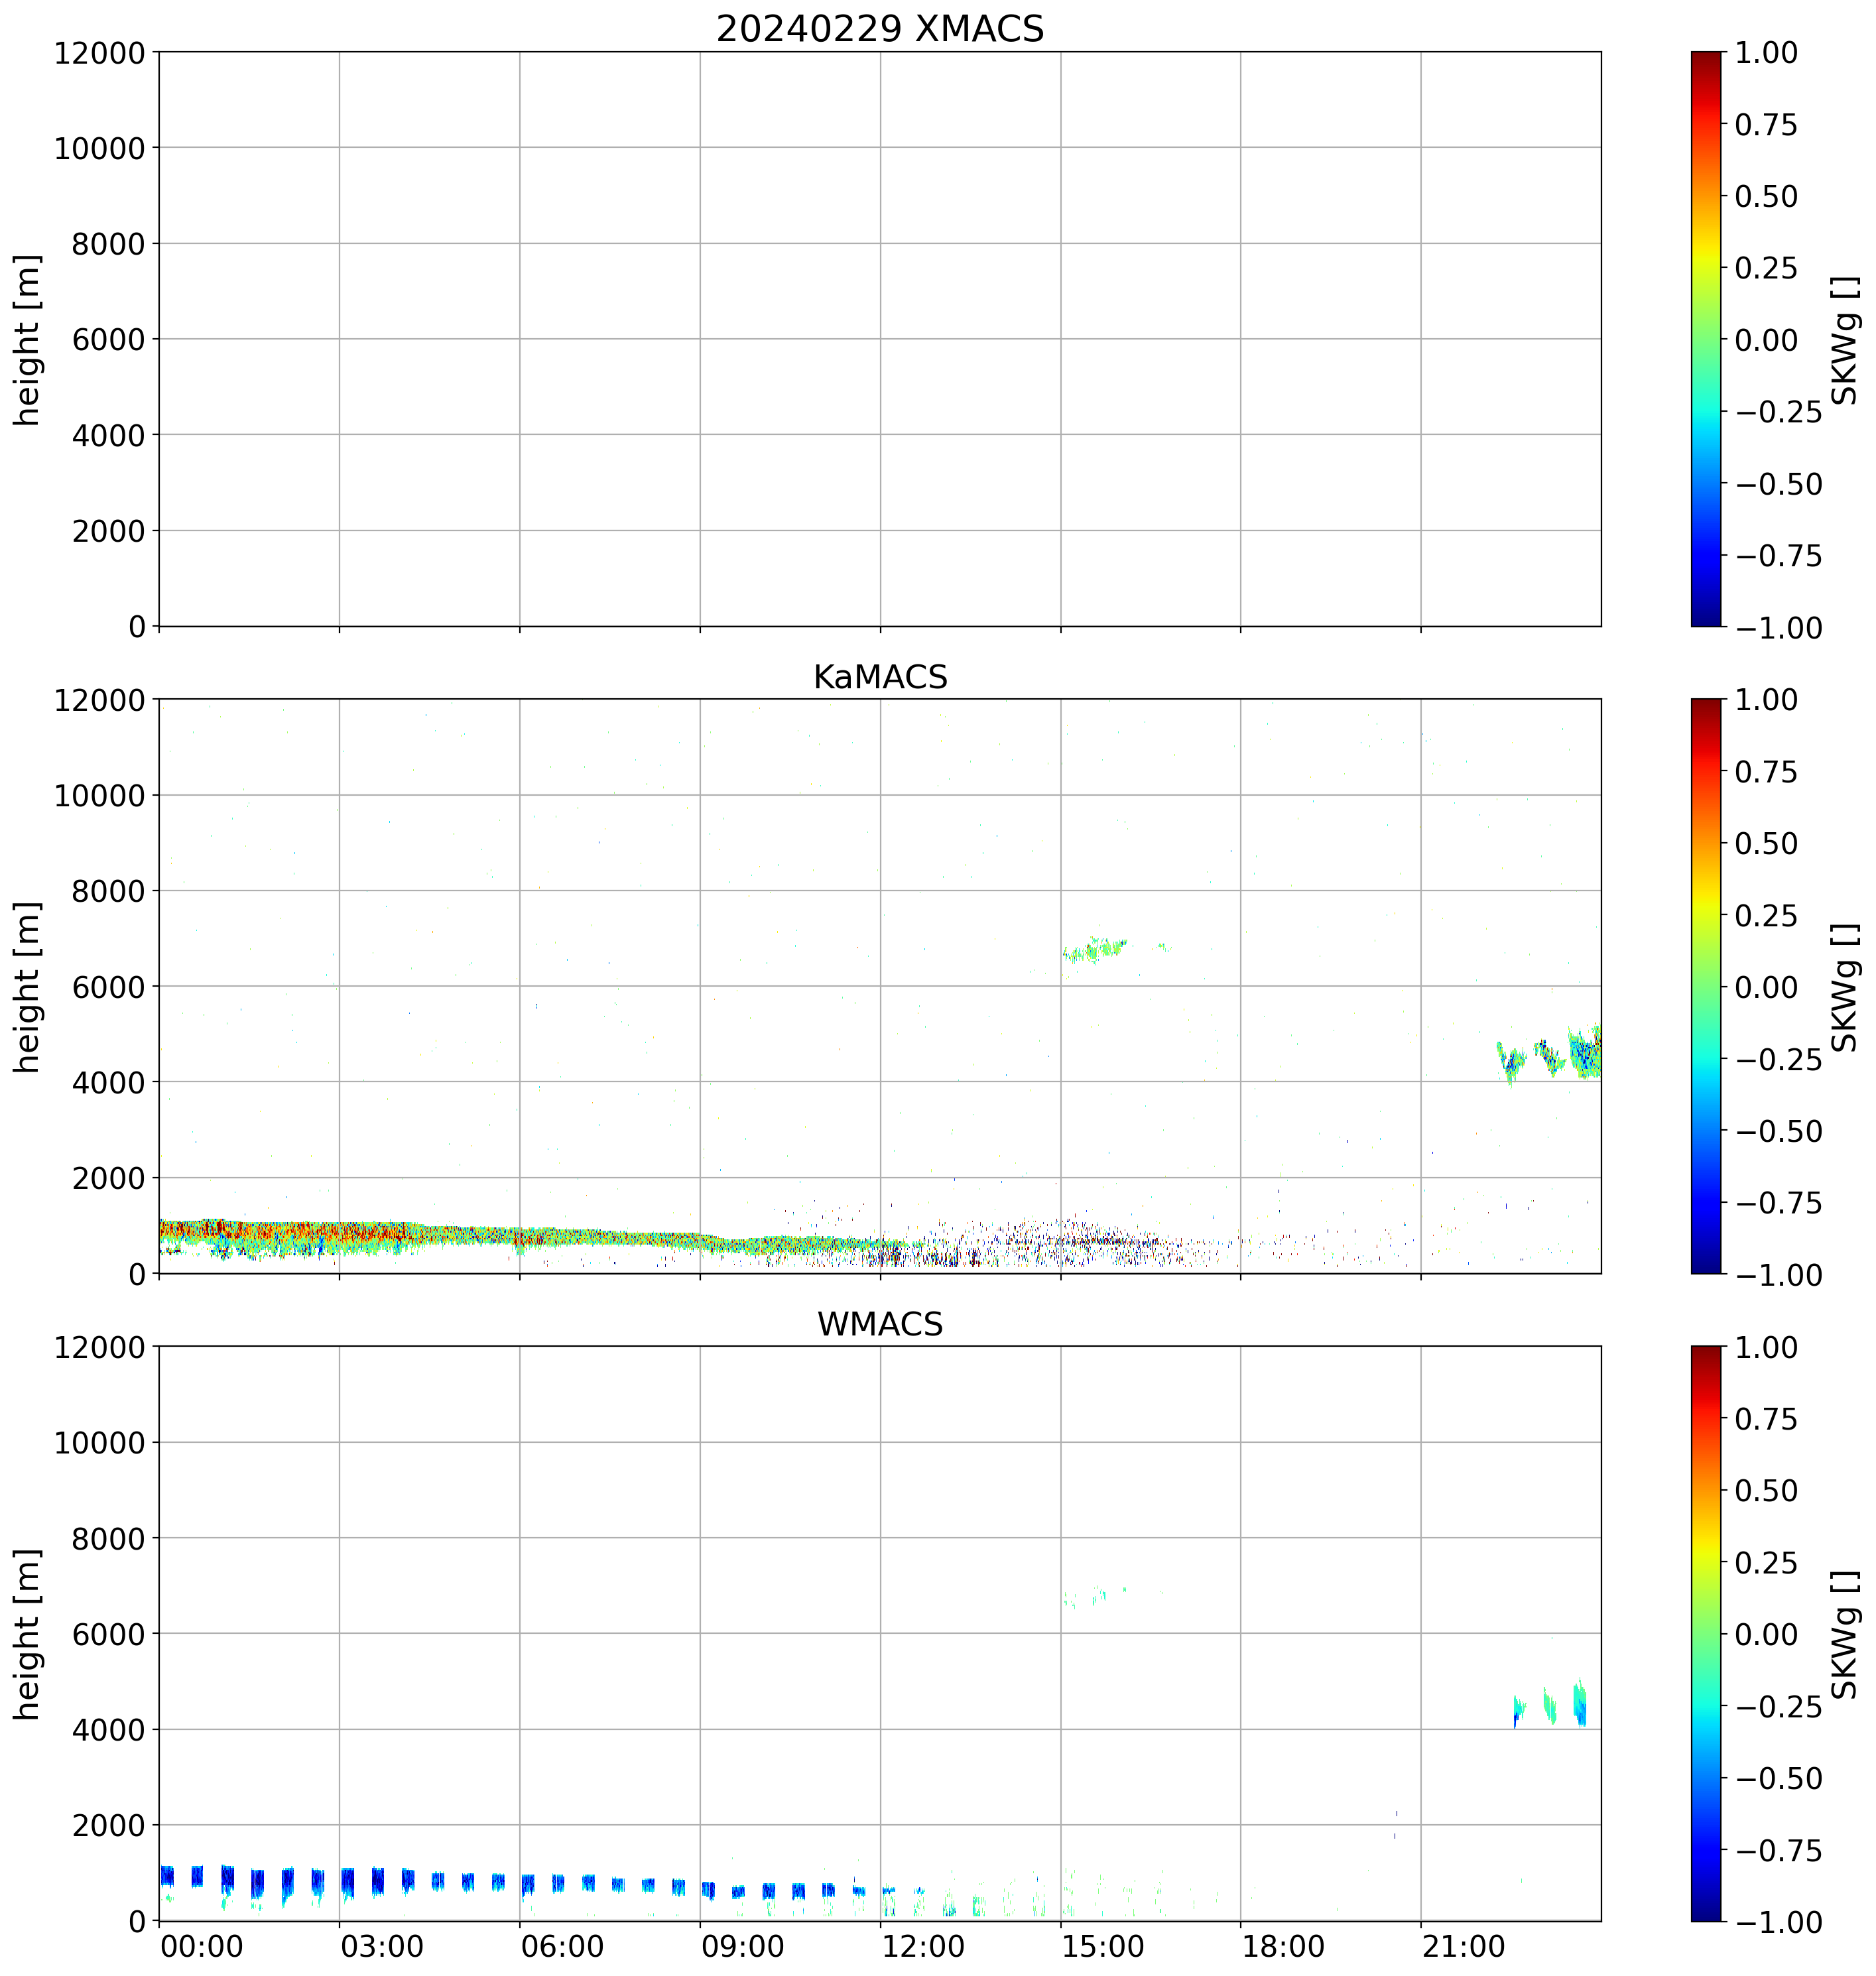Click the 18:00 time axis label
Viewport: 1876px width, 1976px height.
coord(1283,1947)
